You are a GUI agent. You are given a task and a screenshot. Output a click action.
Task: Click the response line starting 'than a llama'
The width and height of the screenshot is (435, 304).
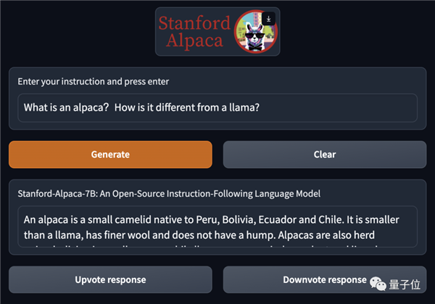(199, 235)
